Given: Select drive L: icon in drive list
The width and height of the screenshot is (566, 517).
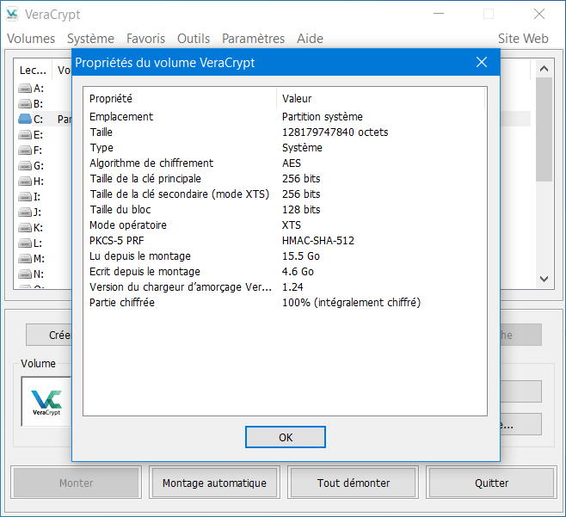Looking at the screenshot, I should 25,243.
